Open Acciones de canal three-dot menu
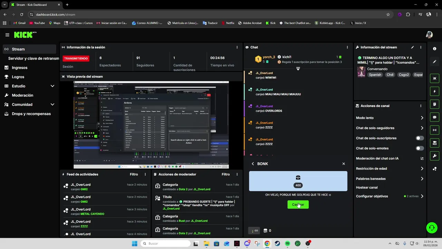Image resolution: width=442 pixels, height=249 pixels. (x=421, y=106)
